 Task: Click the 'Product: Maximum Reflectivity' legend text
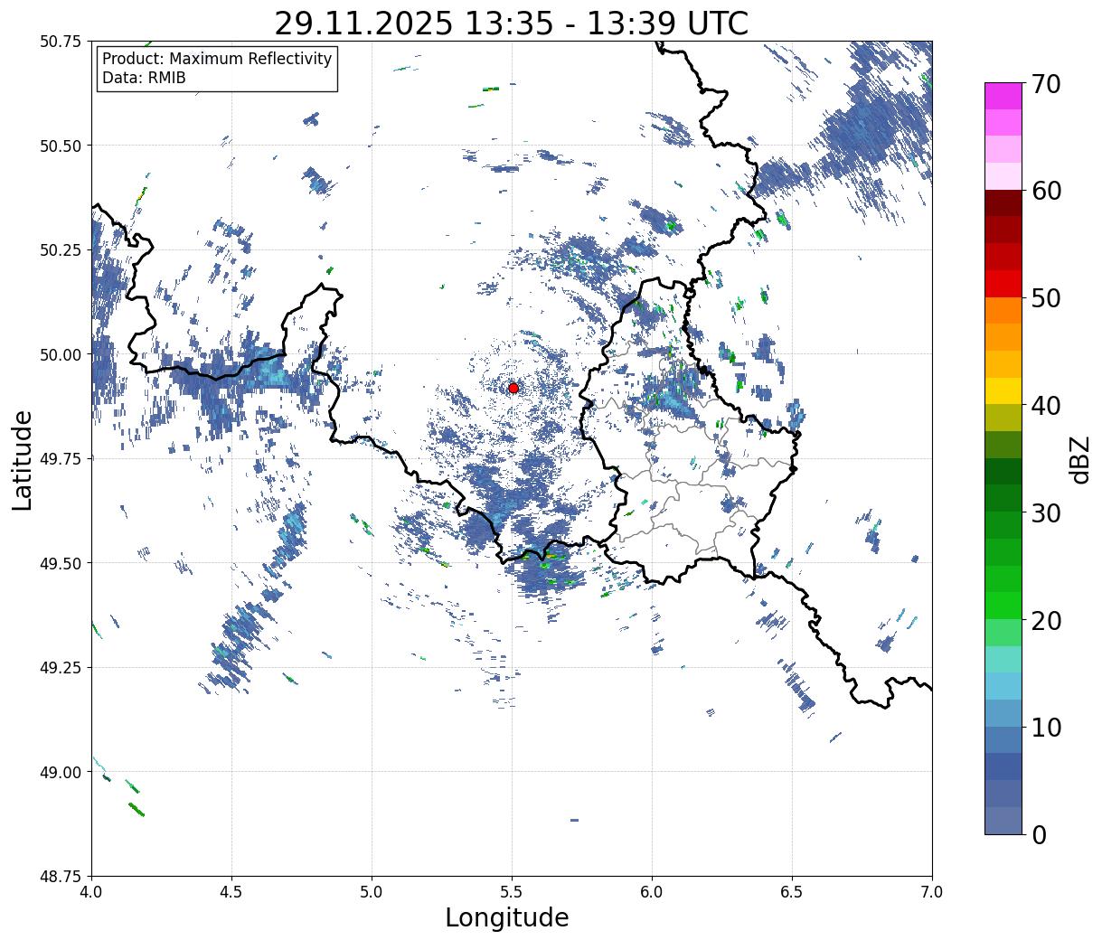click(x=217, y=59)
